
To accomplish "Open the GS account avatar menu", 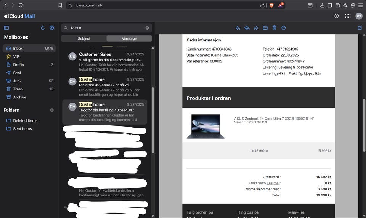I will 359,16.
